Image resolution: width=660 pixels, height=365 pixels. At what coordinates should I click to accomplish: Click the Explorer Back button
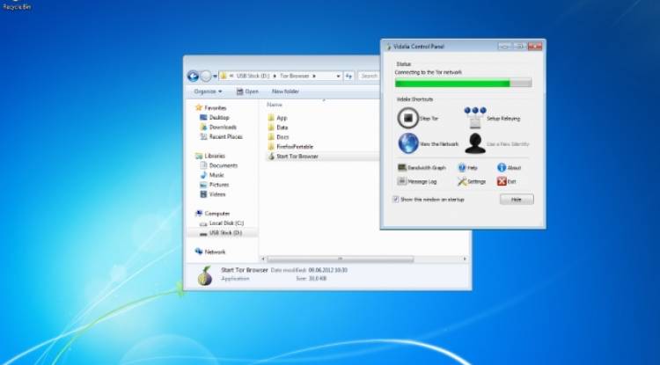(193, 77)
